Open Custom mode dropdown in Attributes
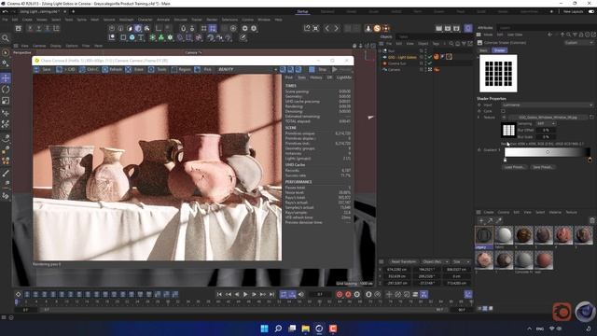Screen dimensions: 597x336 (578, 43)
